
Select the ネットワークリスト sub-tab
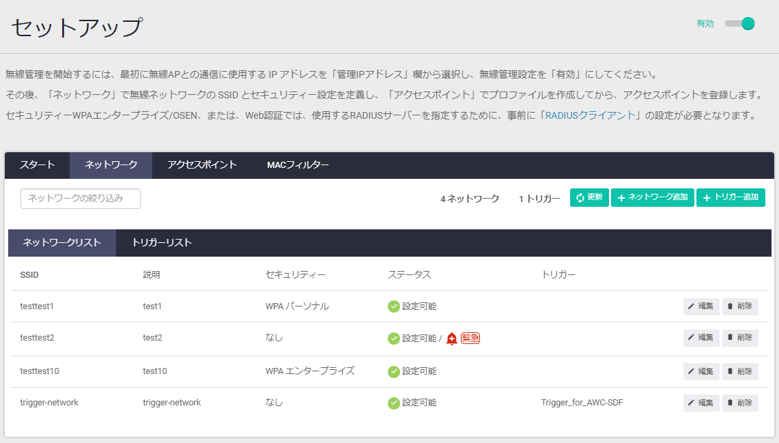coord(62,243)
